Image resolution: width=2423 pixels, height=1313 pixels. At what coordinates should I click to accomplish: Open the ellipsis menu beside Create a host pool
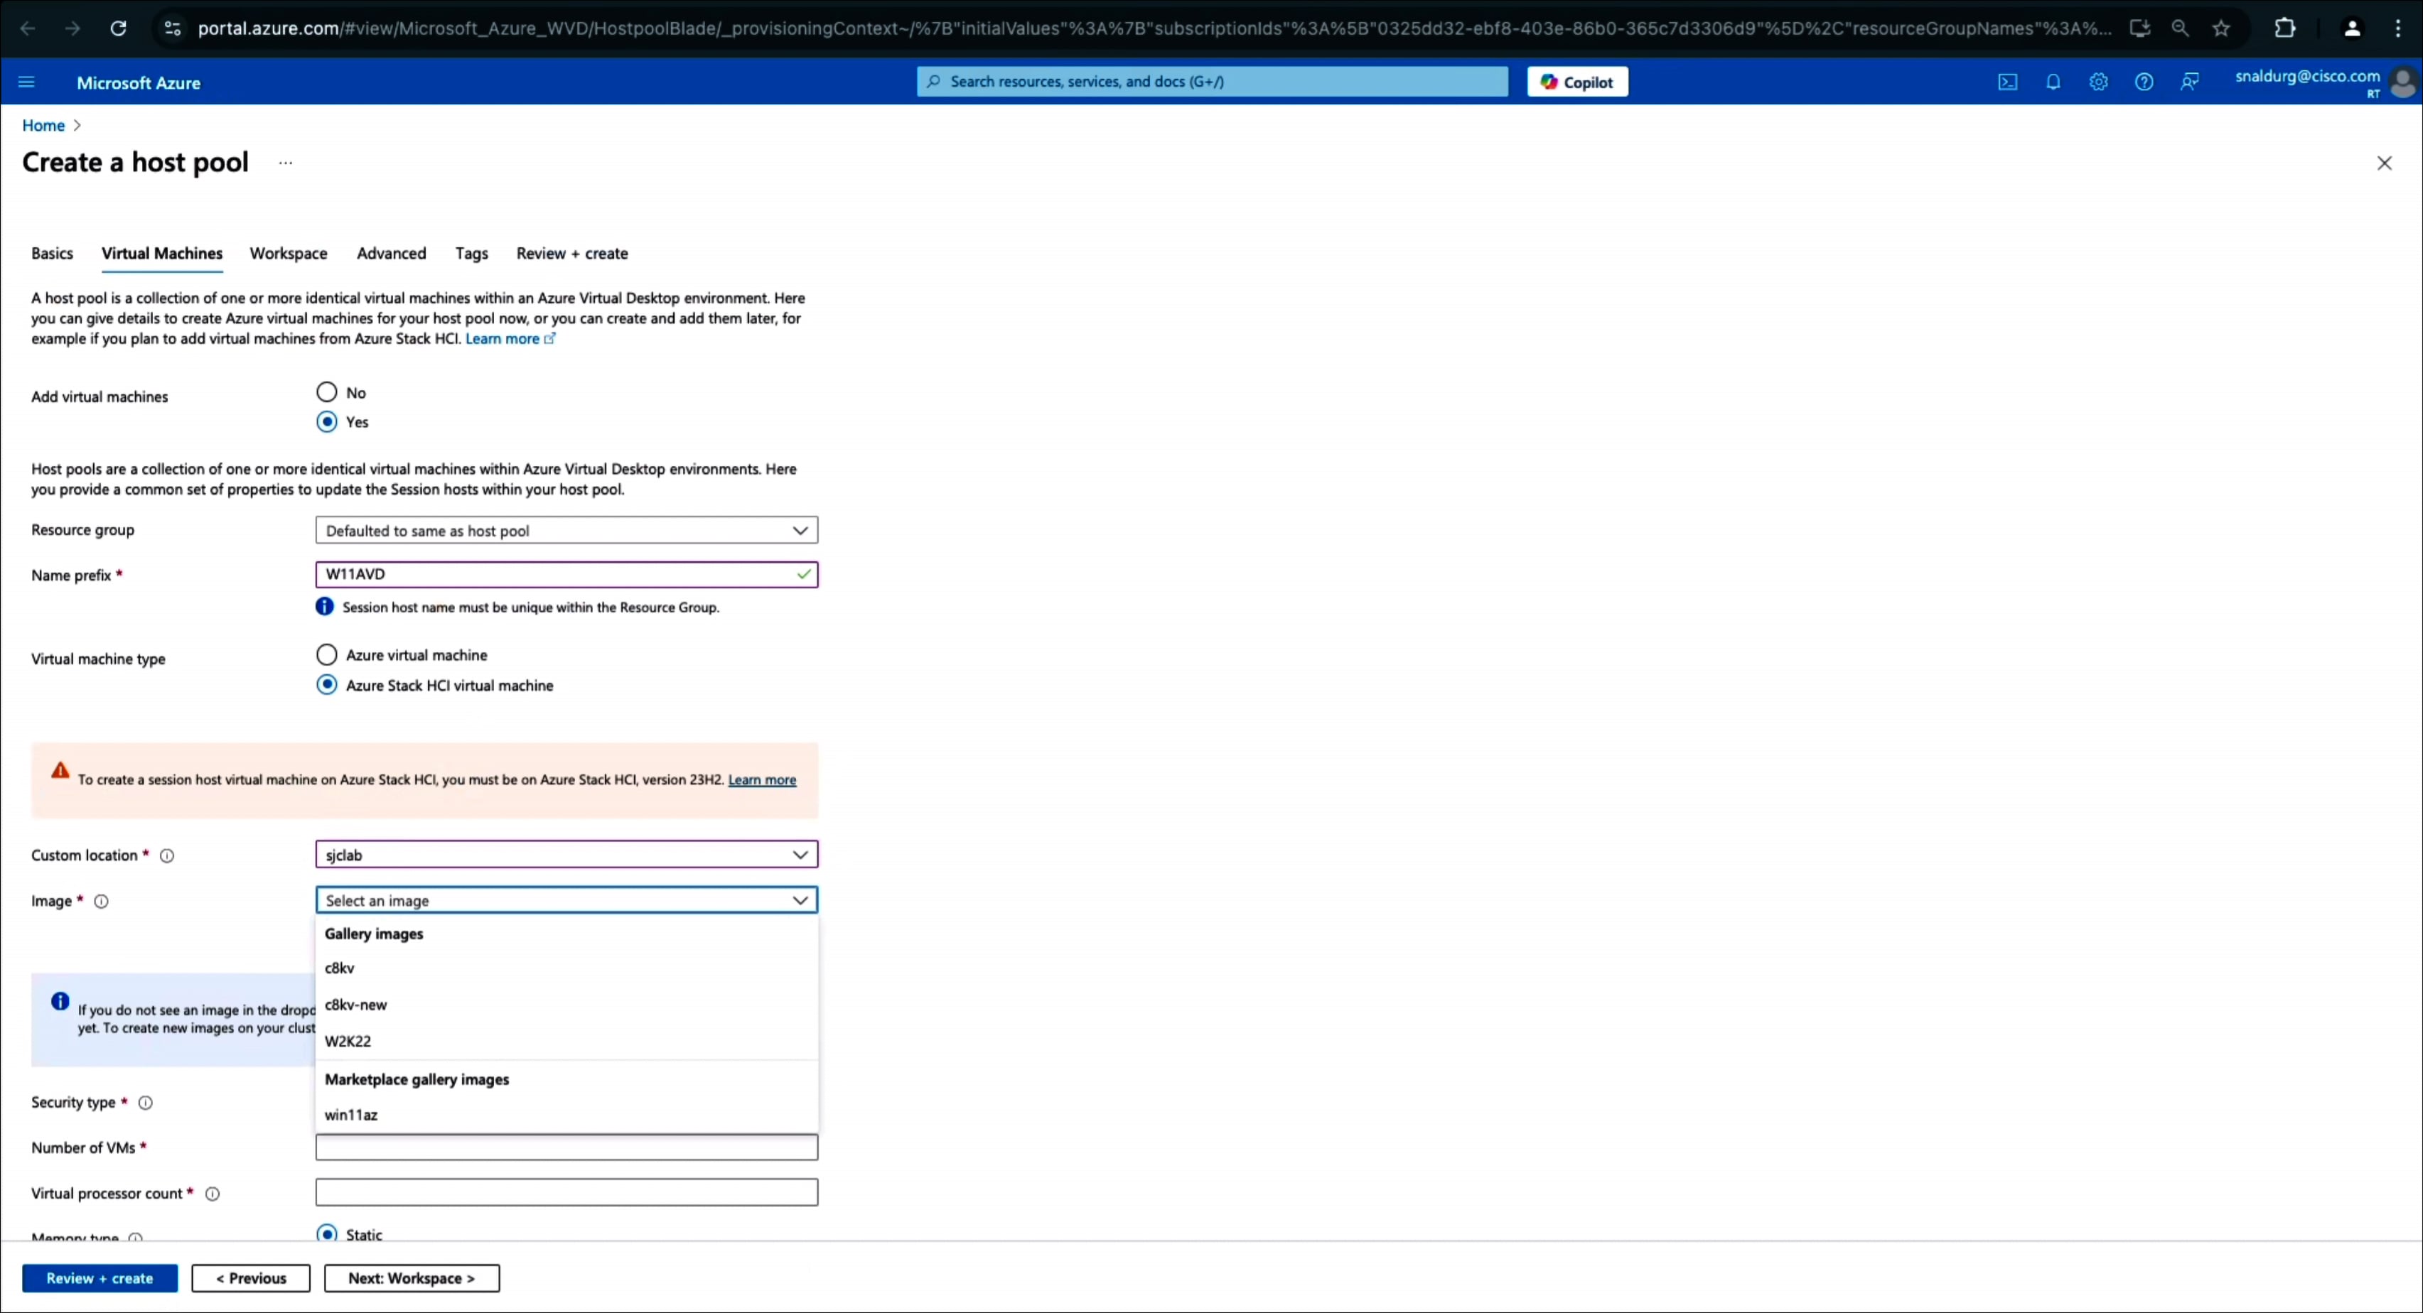point(286,163)
